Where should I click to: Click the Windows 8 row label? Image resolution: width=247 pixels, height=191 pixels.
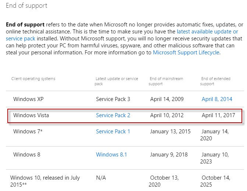pyautogui.click(x=27, y=155)
